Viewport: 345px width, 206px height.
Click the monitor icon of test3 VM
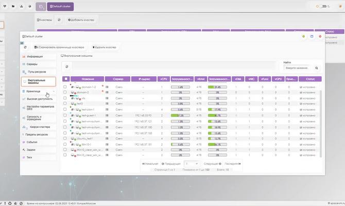point(73,104)
